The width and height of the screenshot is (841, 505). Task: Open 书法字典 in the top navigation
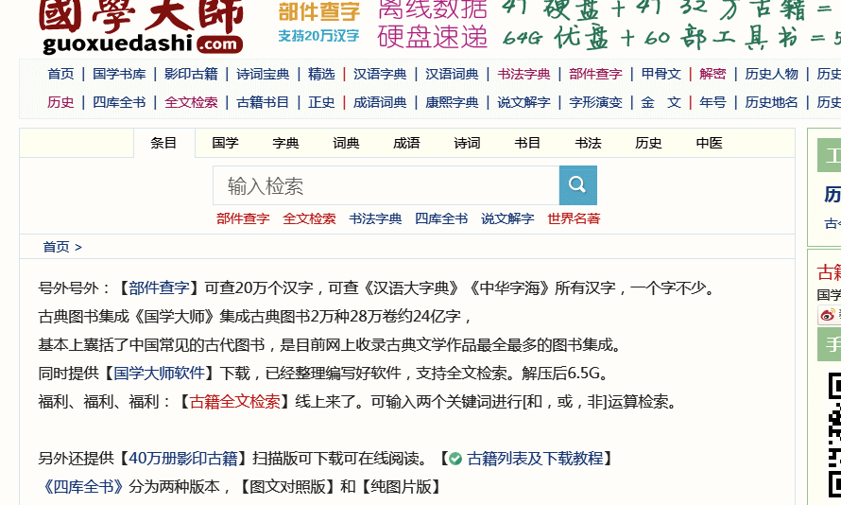coord(523,74)
